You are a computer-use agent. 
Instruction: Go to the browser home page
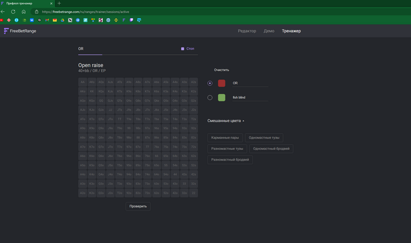23,12
